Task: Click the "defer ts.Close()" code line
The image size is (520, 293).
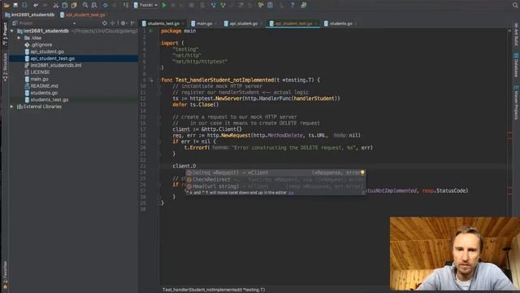Action: pos(196,105)
